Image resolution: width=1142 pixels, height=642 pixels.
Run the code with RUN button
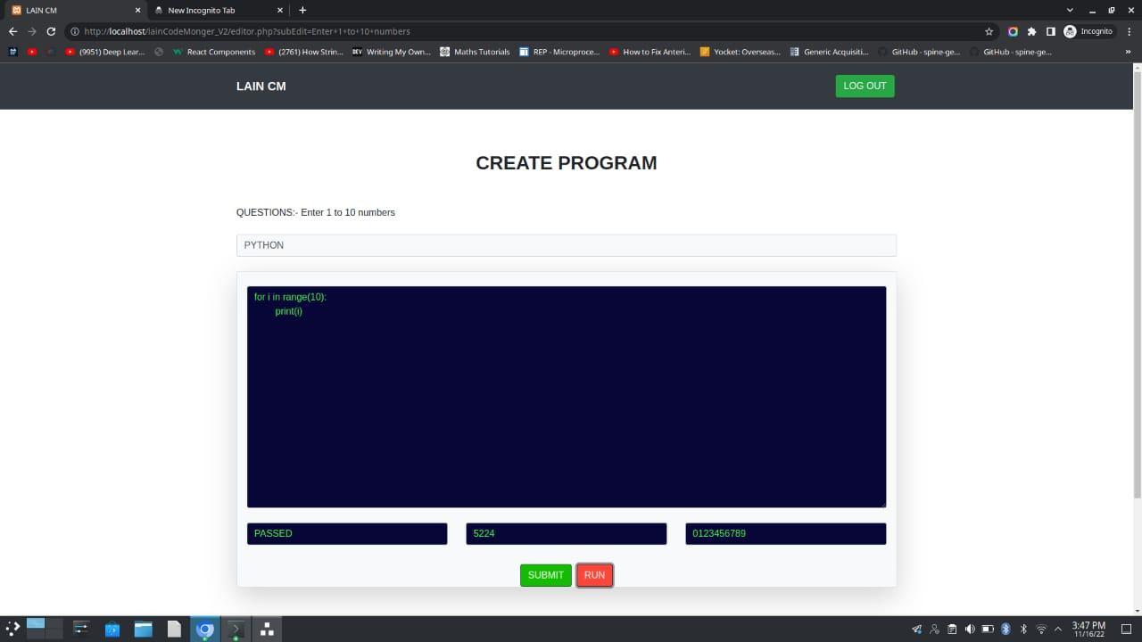tap(594, 575)
